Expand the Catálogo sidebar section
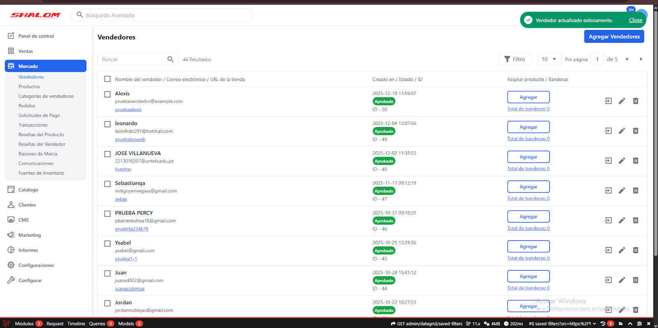The width and height of the screenshot is (658, 328). tap(28, 190)
